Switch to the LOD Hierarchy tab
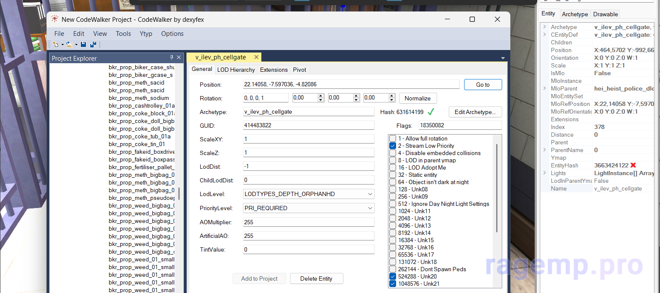660x293 pixels. 236,70
